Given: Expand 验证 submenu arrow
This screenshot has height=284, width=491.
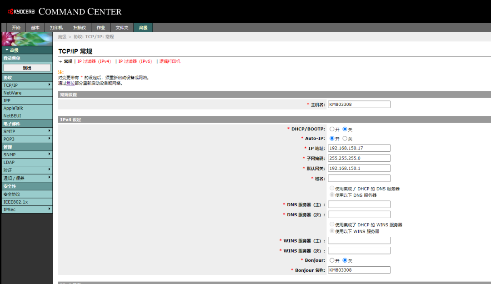Looking at the screenshot, I should (49, 169).
